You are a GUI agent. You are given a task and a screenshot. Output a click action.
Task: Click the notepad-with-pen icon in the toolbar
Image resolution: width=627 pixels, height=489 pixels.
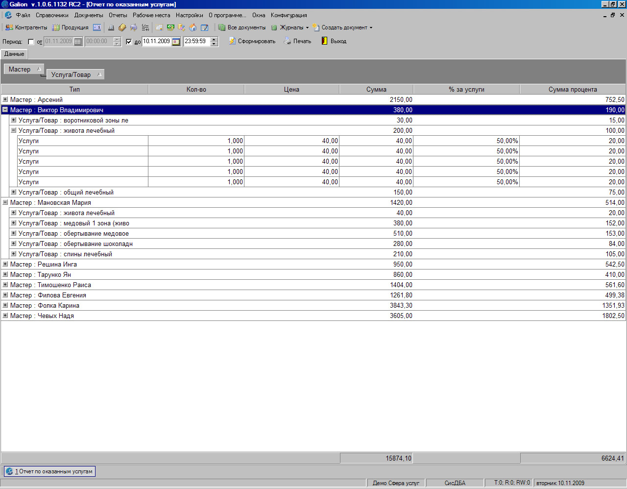[205, 27]
